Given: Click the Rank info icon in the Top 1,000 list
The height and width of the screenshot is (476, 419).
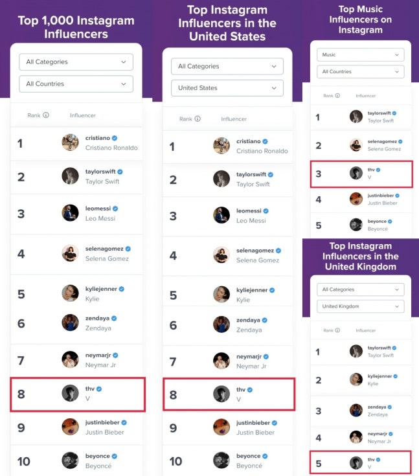Looking at the screenshot, I should tap(46, 115).
